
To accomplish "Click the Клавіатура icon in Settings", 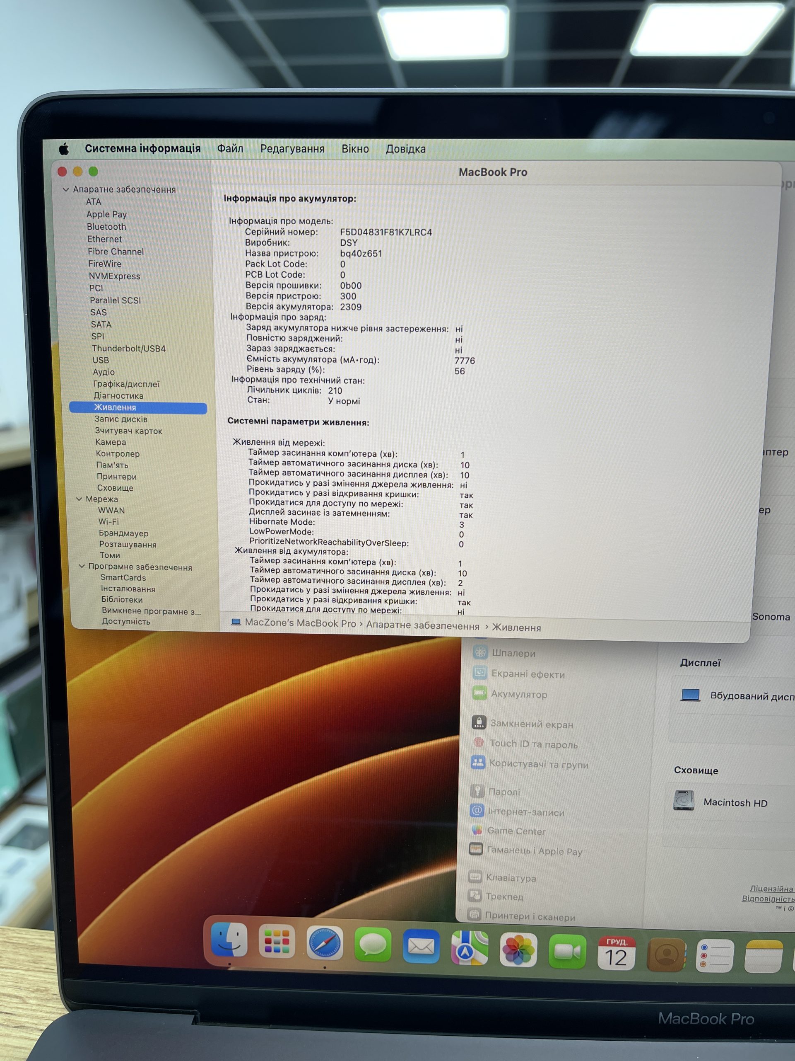I will (x=475, y=877).
